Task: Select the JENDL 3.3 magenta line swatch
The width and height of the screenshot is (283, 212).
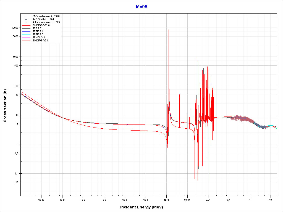Action: click(x=26, y=38)
